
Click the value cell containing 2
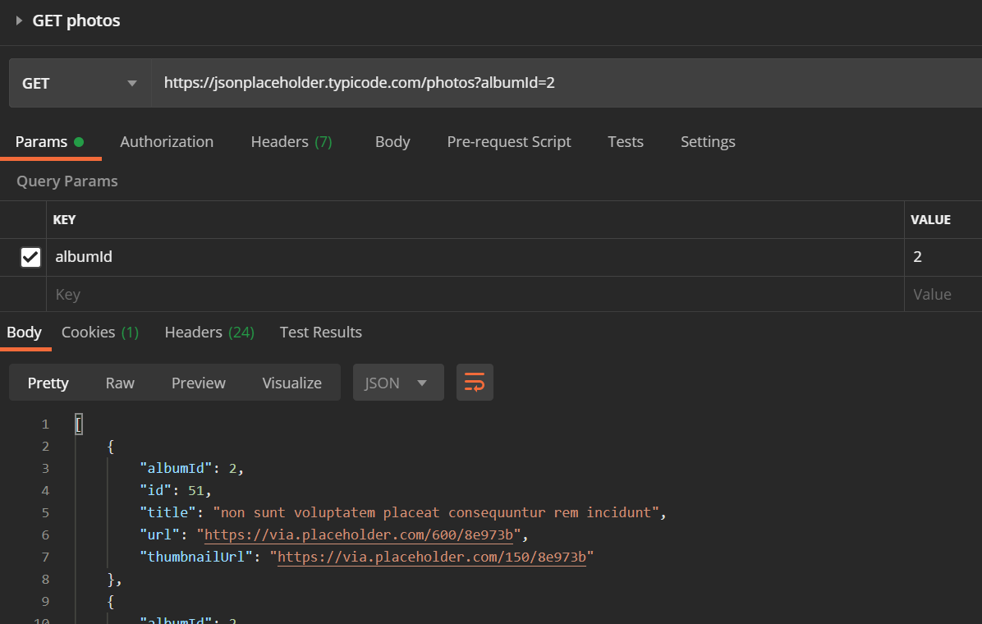point(943,258)
